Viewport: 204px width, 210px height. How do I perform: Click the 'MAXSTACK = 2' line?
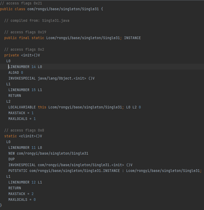pos(21,194)
